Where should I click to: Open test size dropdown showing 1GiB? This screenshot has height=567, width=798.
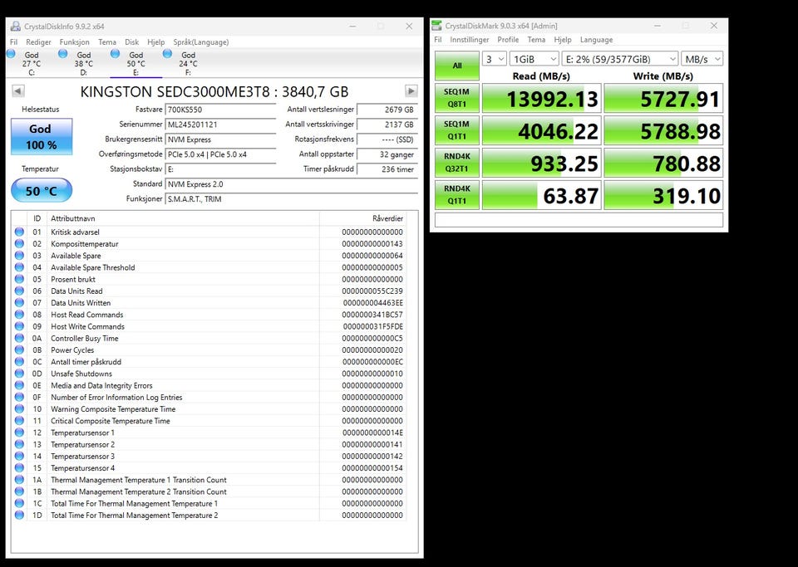click(534, 59)
